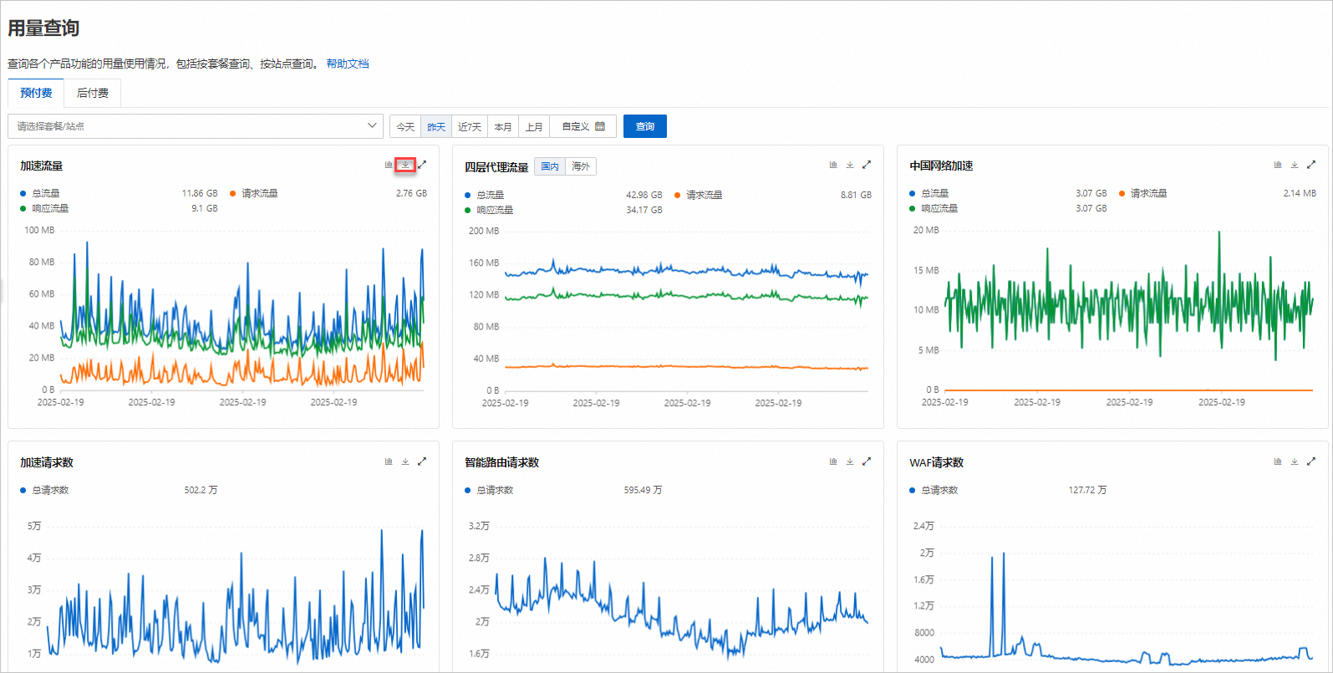Download the 加速请求数 chart data
Viewport: 1333px width, 673px height.
click(x=405, y=461)
